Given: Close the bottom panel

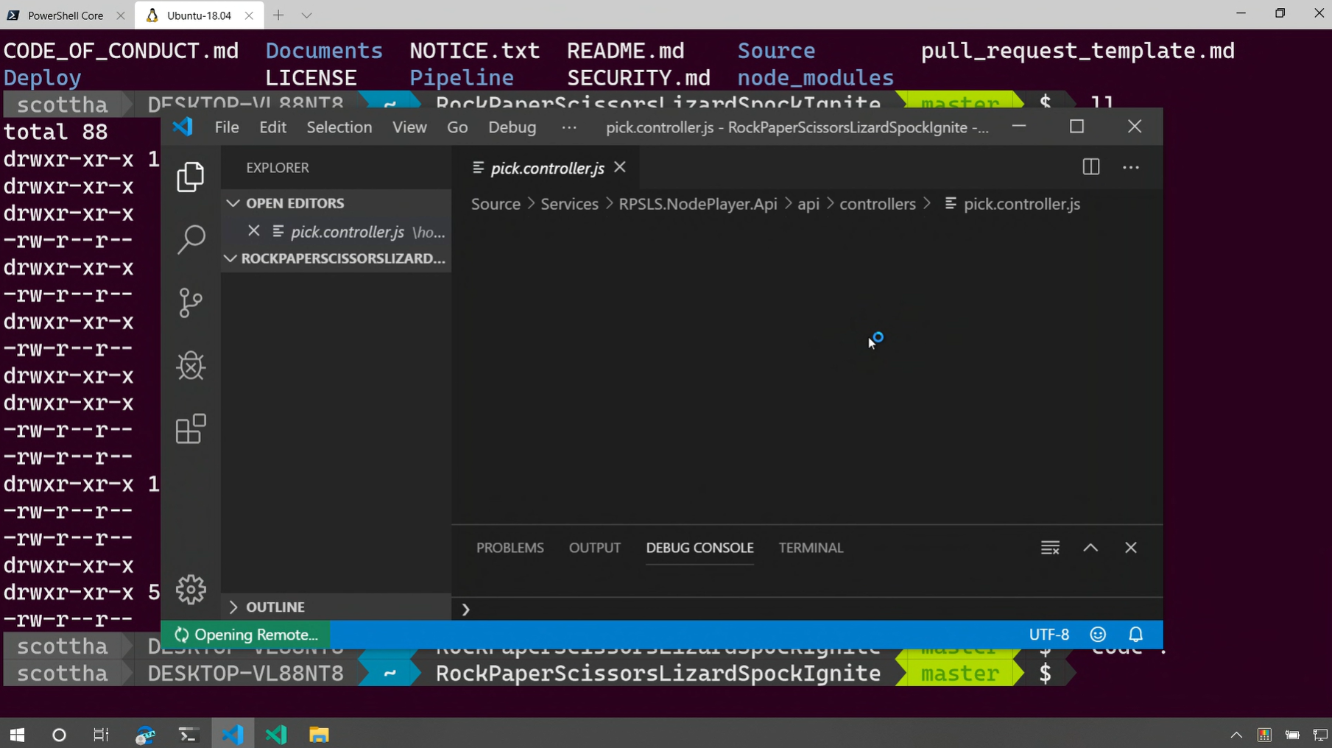Looking at the screenshot, I should 1131,548.
